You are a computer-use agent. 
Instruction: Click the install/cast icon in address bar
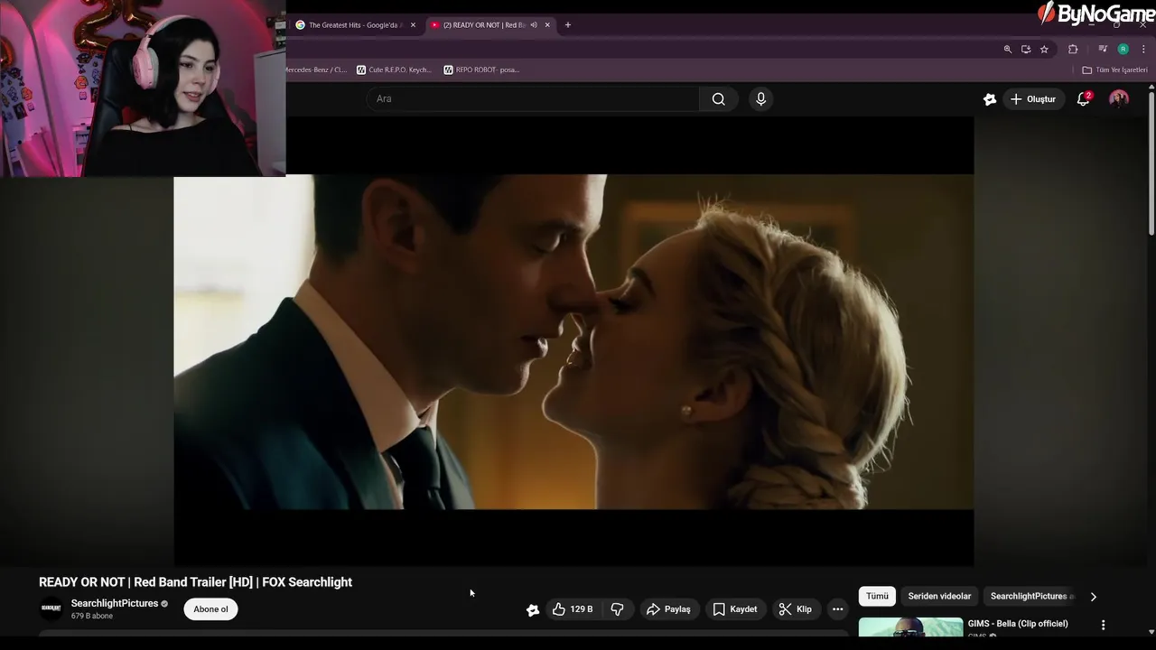coord(1026,50)
